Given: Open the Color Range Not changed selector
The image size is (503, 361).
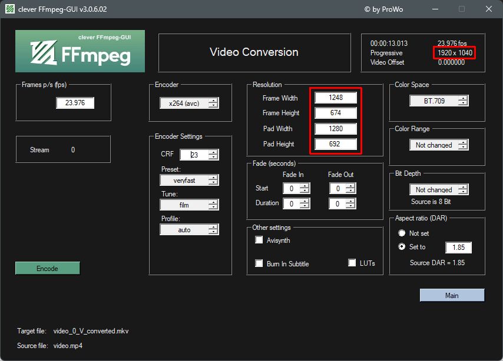Looking at the screenshot, I should click(439, 145).
